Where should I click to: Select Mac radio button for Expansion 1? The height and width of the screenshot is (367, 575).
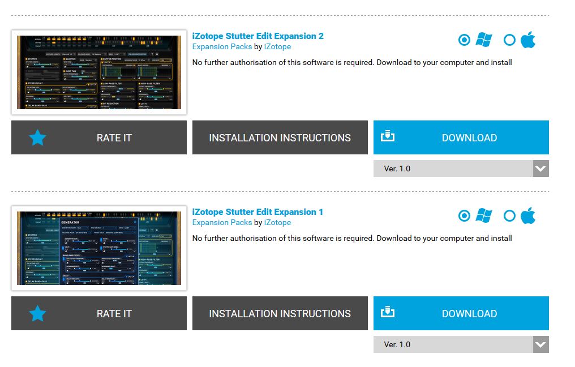tap(509, 215)
